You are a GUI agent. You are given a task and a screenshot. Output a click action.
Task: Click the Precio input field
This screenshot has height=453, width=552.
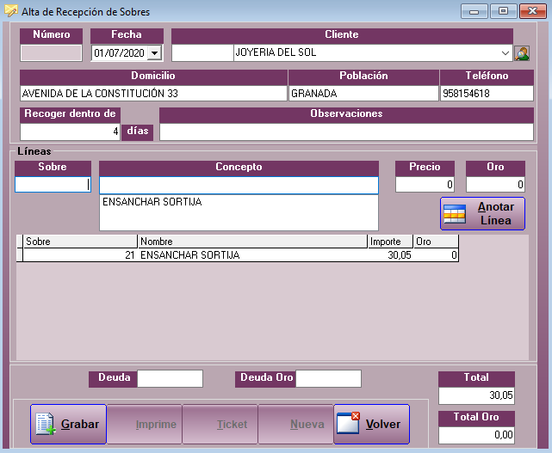point(425,185)
